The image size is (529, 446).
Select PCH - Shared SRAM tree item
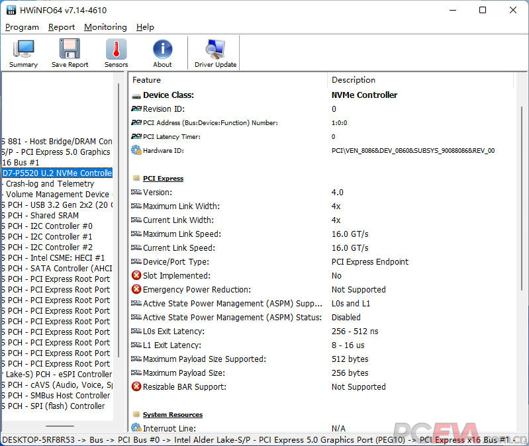[x=40, y=216]
